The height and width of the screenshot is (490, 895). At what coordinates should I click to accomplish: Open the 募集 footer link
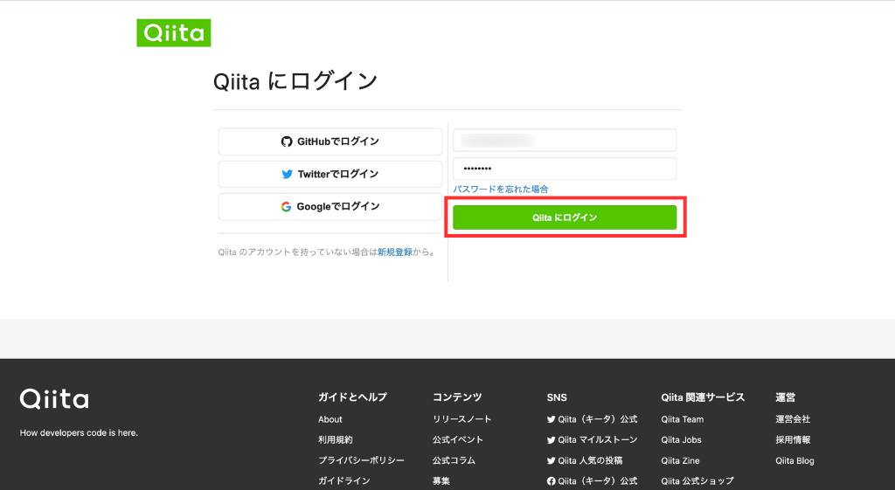(x=441, y=481)
